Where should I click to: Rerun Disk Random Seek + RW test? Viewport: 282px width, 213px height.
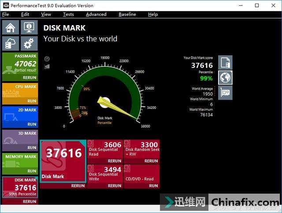(x=151, y=161)
